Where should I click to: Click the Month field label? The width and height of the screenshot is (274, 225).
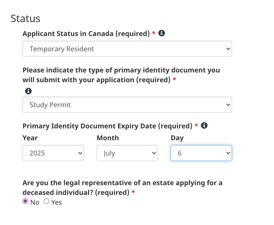point(108,138)
